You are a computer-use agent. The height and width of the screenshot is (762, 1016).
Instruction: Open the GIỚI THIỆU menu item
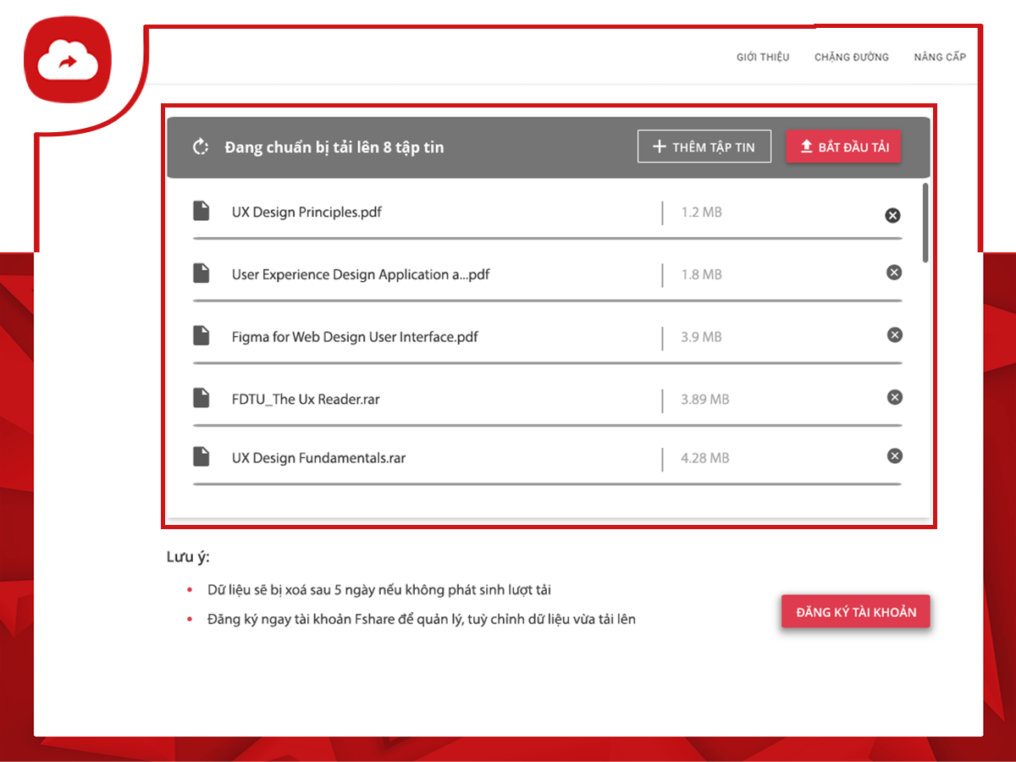pyautogui.click(x=762, y=58)
